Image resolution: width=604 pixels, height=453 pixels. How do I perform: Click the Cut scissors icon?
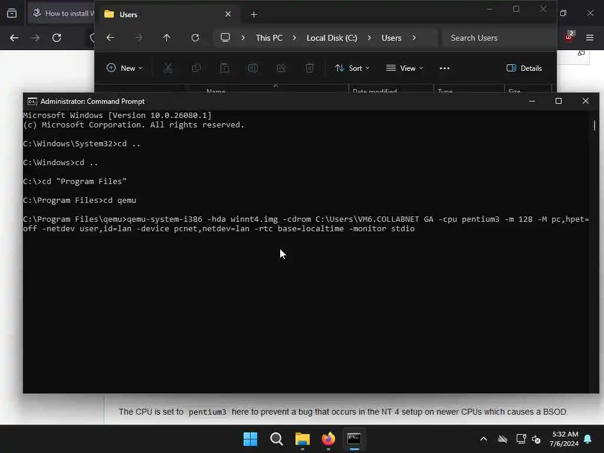click(x=168, y=68)
